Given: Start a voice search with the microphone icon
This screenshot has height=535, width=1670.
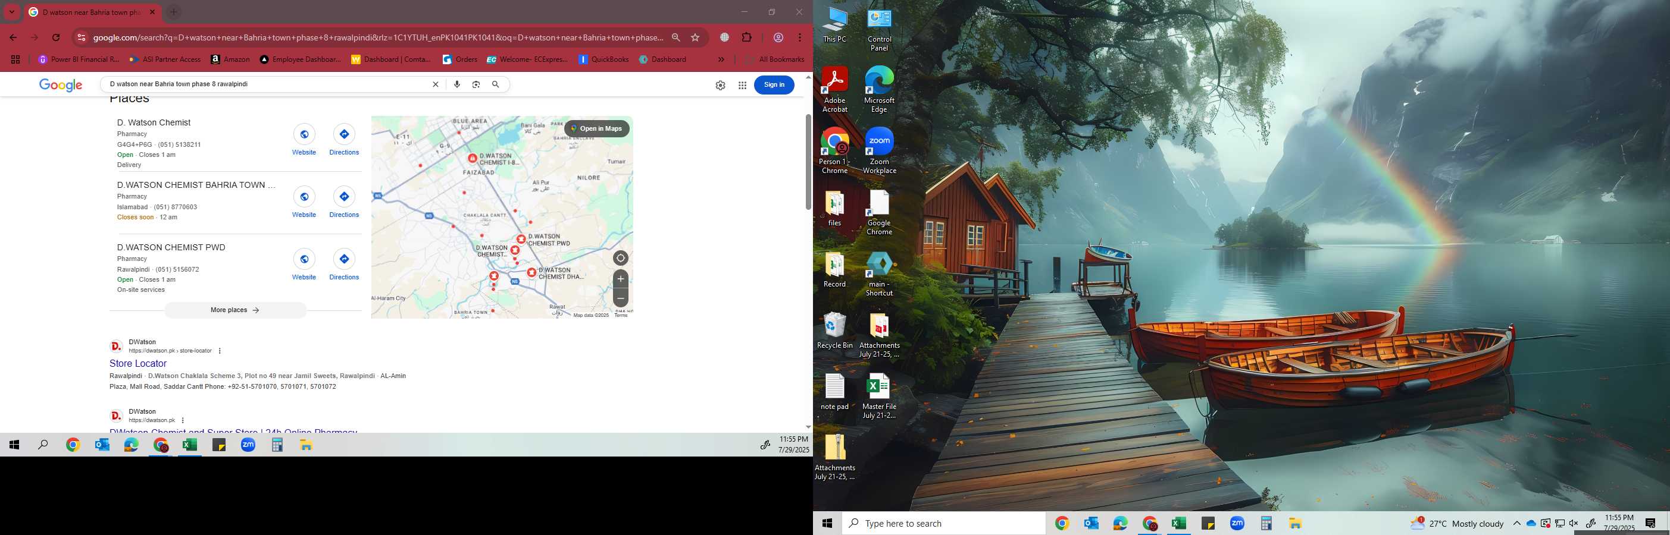Looking at the screenshot, I should click(x=457, y=84).
